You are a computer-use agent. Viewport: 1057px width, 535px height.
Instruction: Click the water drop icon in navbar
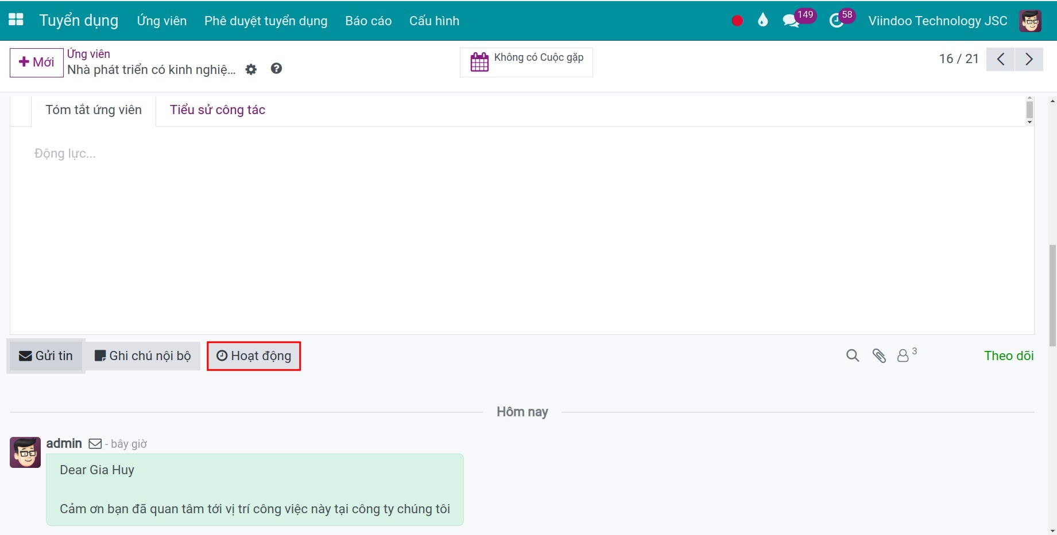tap(762, 21)
